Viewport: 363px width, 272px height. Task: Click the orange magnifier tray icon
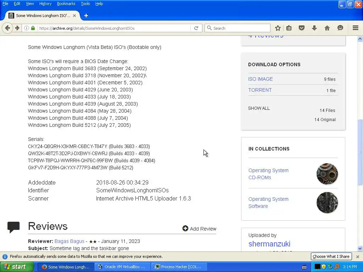click(x=337, y=267)
